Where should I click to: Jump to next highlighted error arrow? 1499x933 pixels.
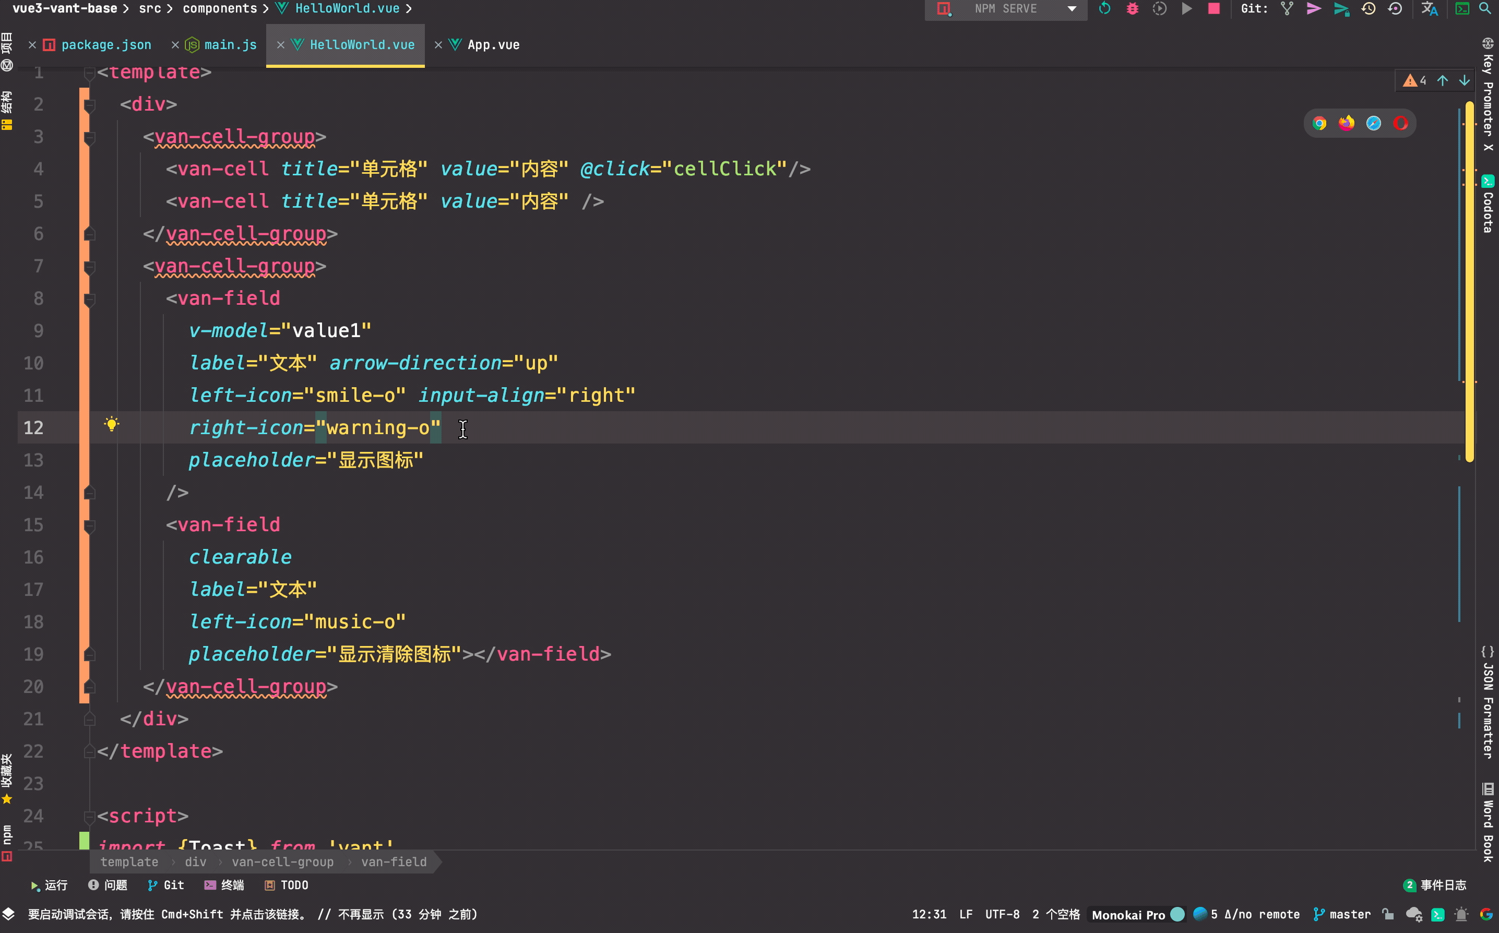click(1464, 81)
